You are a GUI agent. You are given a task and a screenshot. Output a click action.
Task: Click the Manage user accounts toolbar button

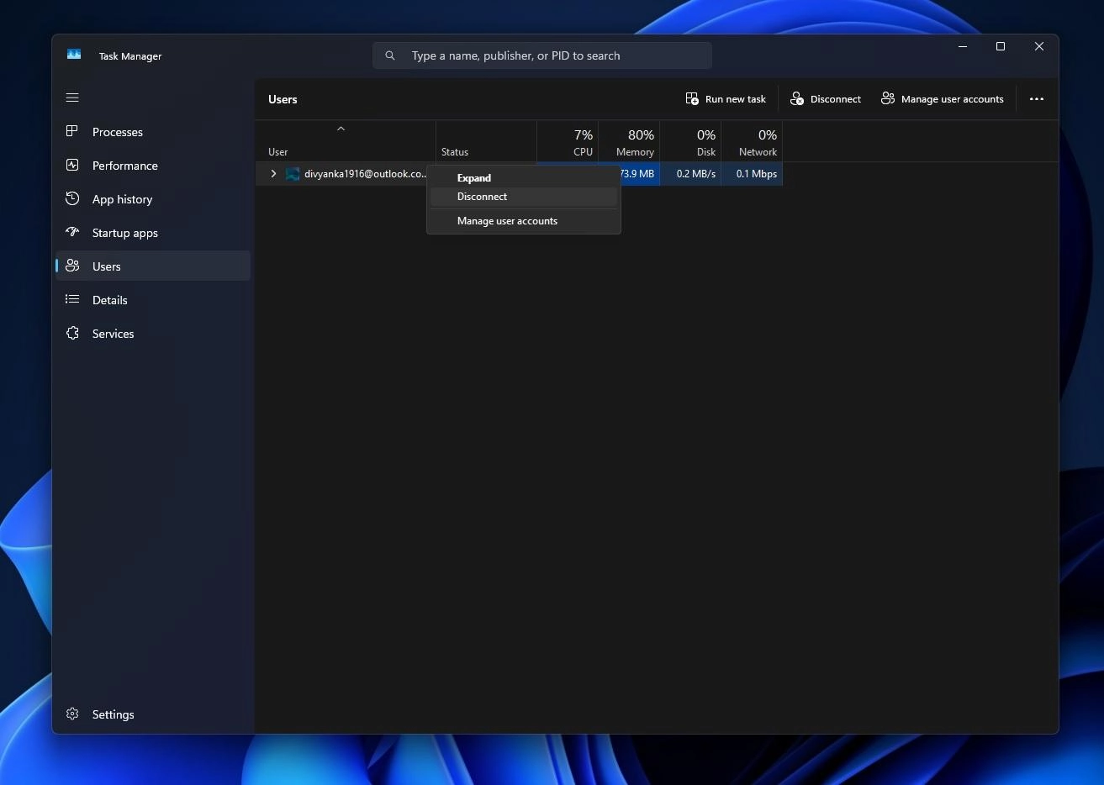942,98
